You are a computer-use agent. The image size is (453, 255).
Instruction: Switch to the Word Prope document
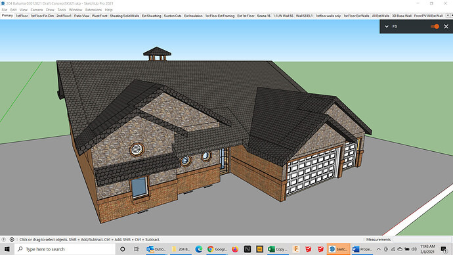362,249
